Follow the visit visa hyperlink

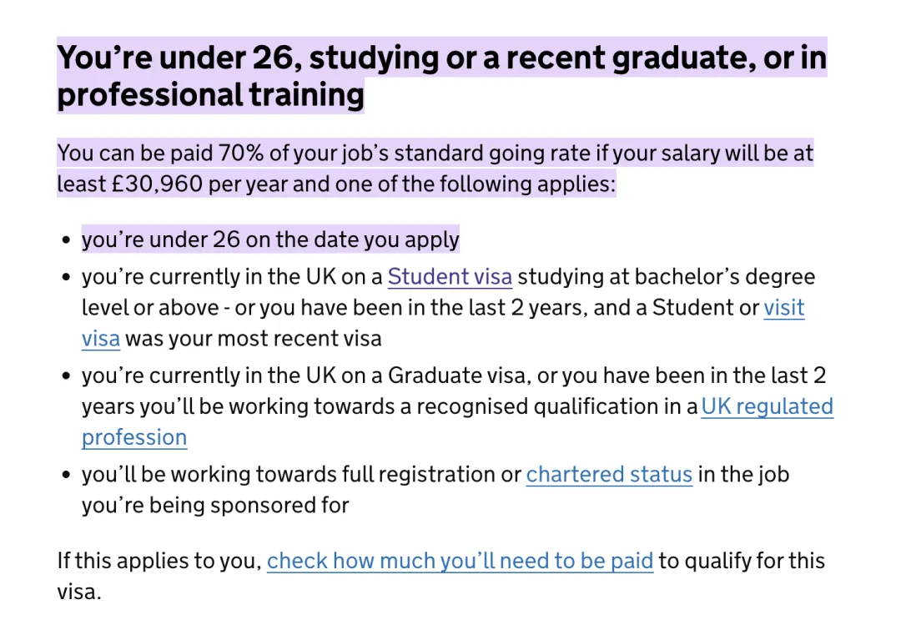pos(783,308)
